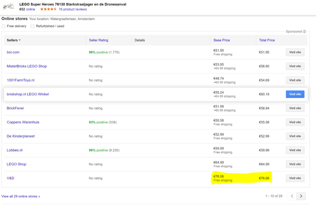This screenshot has width=316, height=211.
Task: Click the 1 - 10 of 29 pagination text
Action: [274, 196]
